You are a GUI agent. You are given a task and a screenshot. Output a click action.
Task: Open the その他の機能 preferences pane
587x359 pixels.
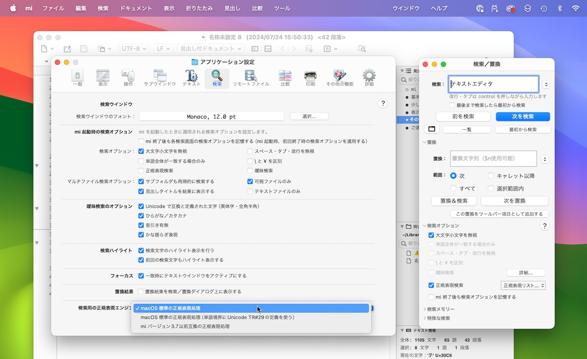click(339, 78)
